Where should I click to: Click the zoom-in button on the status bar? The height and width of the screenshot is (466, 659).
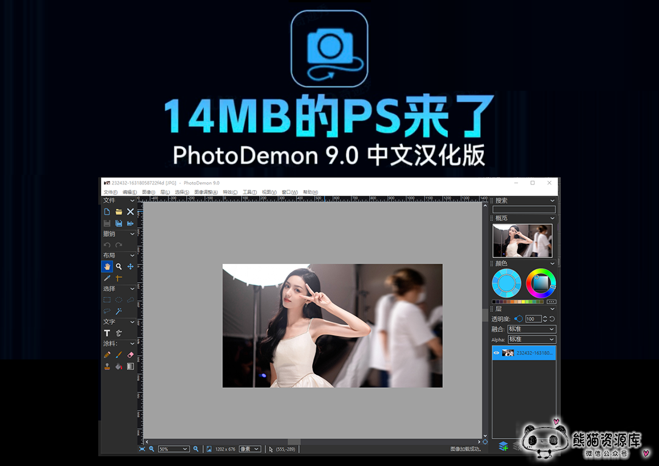coord(195,448)
